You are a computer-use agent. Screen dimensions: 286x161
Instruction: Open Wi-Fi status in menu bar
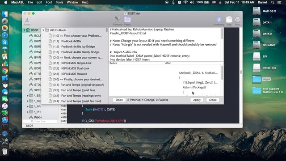coord(185,2)
